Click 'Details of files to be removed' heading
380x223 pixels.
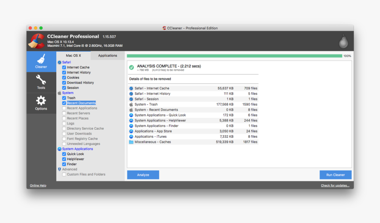[150, 79]
